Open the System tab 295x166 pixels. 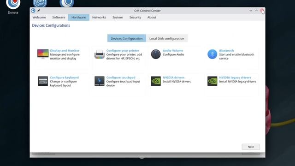[x=118, y=18]
